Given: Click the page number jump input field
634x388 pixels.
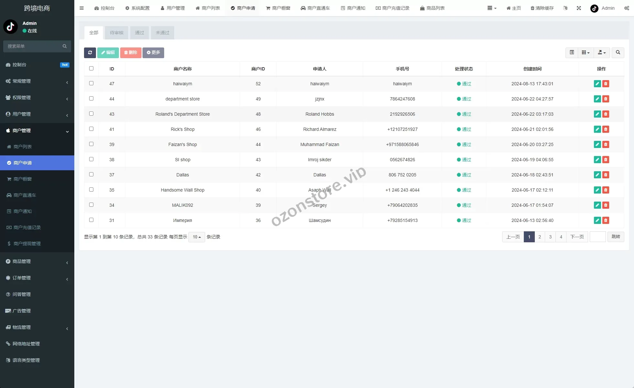Looking at the screenshot, I should pos(597,237).
